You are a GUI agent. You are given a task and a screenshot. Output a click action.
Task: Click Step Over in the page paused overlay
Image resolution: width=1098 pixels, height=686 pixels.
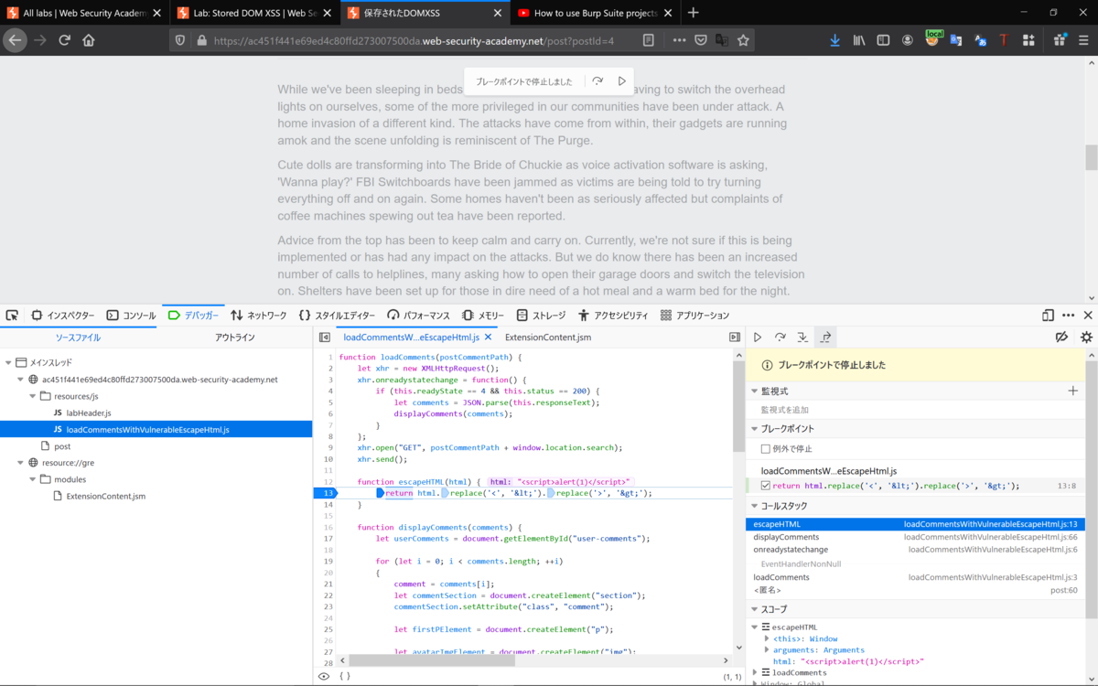coord(597,81)
